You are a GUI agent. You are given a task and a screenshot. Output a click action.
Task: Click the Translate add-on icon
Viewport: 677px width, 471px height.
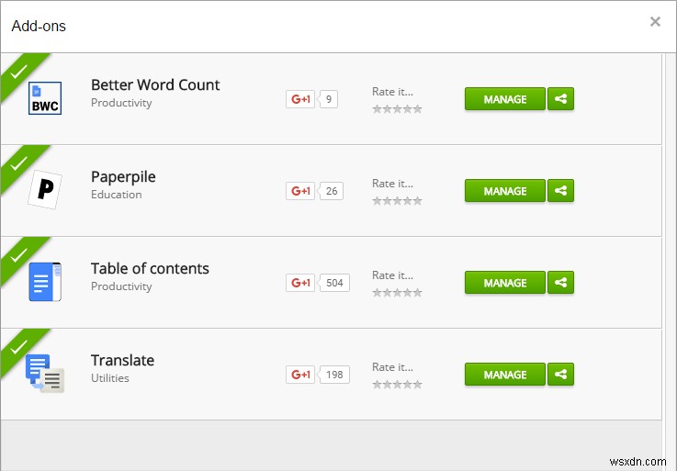pos(45,373)
